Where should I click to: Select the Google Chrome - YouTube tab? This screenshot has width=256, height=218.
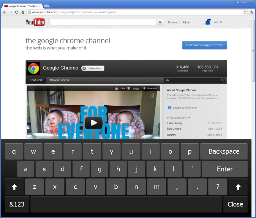[23, 6]
